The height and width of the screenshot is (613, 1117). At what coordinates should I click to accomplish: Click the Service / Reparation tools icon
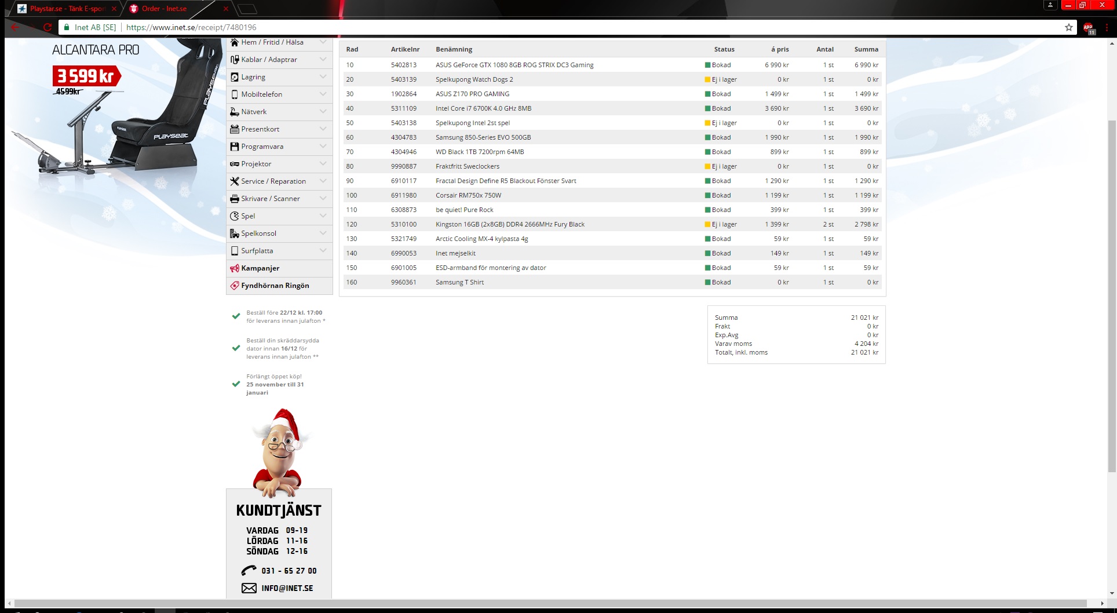(235, 181)
